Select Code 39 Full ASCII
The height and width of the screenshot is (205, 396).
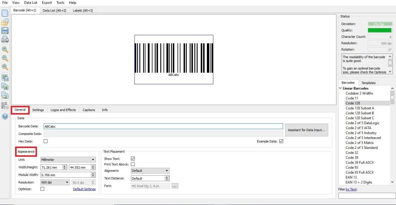[x=360, y=162]
